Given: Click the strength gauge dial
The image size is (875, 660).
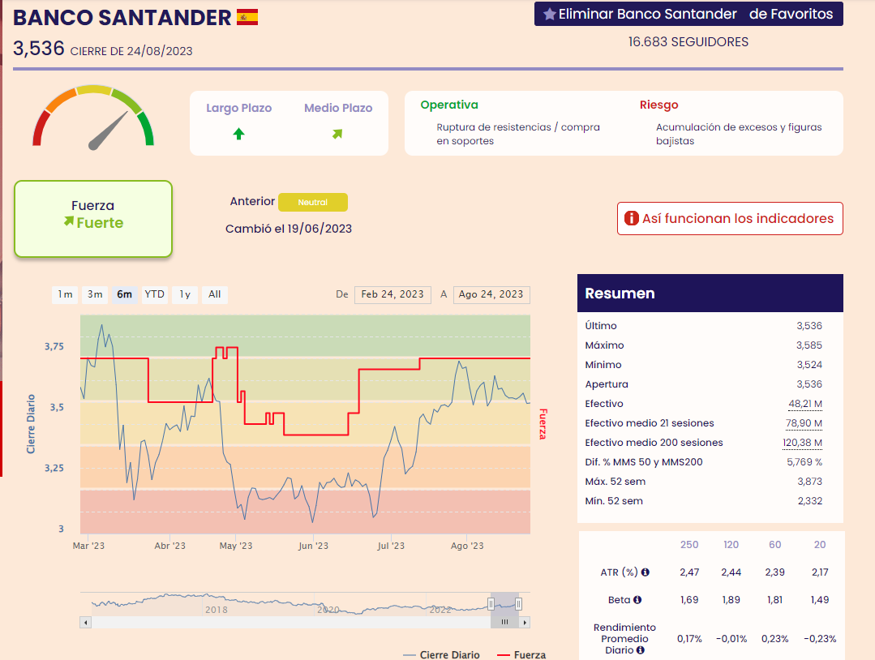Looking at the screenshot, I should coord(93,118).
